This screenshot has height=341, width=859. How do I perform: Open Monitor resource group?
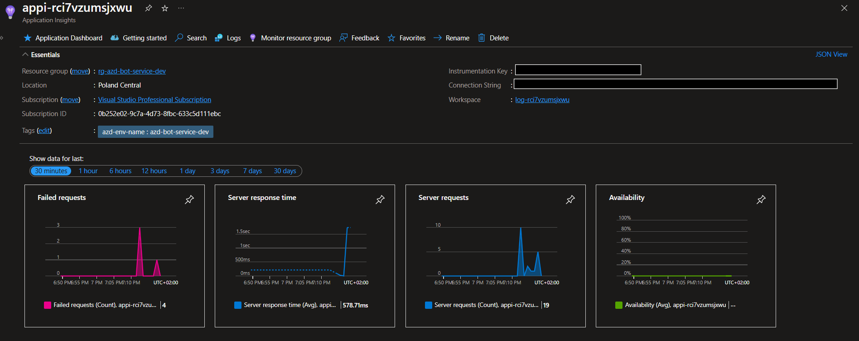tap(290, 38)
